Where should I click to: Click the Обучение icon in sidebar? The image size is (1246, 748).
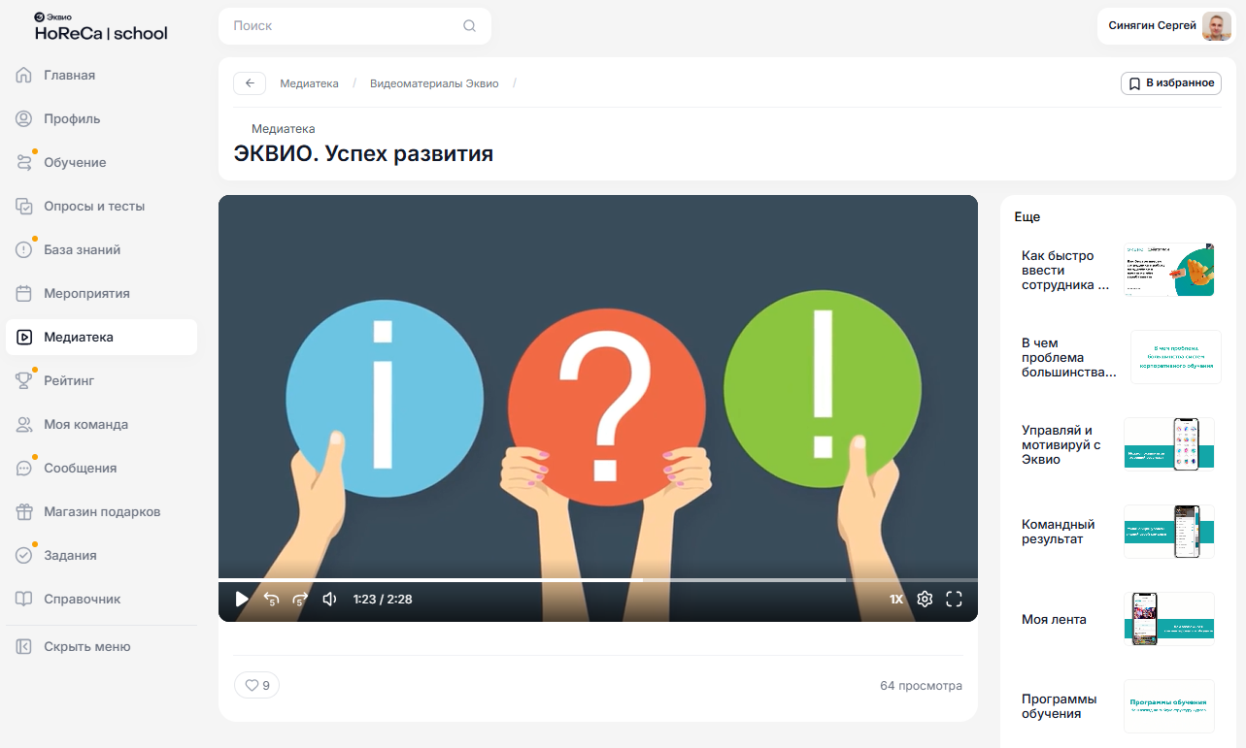click(24, 163)
